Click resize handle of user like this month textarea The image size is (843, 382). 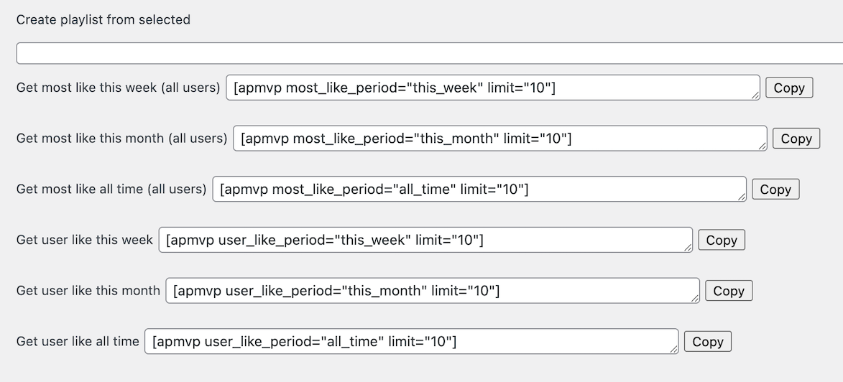[x=694, y=298]
